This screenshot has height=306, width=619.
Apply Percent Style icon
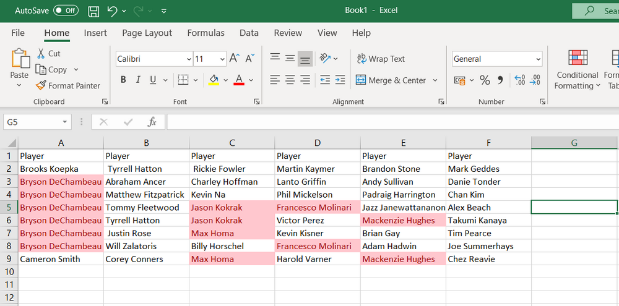485,80
